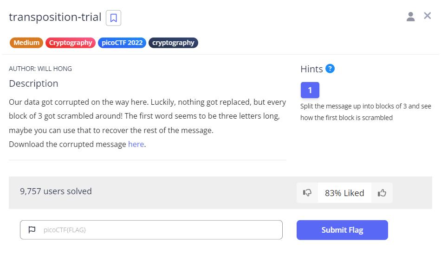Toggle hint number 1

tap(310, 90)
